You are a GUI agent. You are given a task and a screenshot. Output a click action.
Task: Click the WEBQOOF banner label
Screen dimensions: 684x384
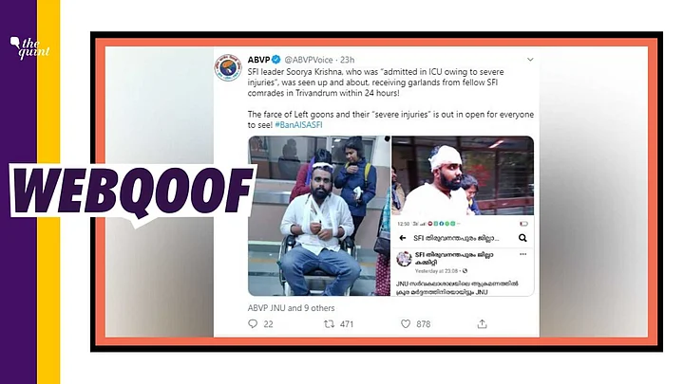point(133,191)
